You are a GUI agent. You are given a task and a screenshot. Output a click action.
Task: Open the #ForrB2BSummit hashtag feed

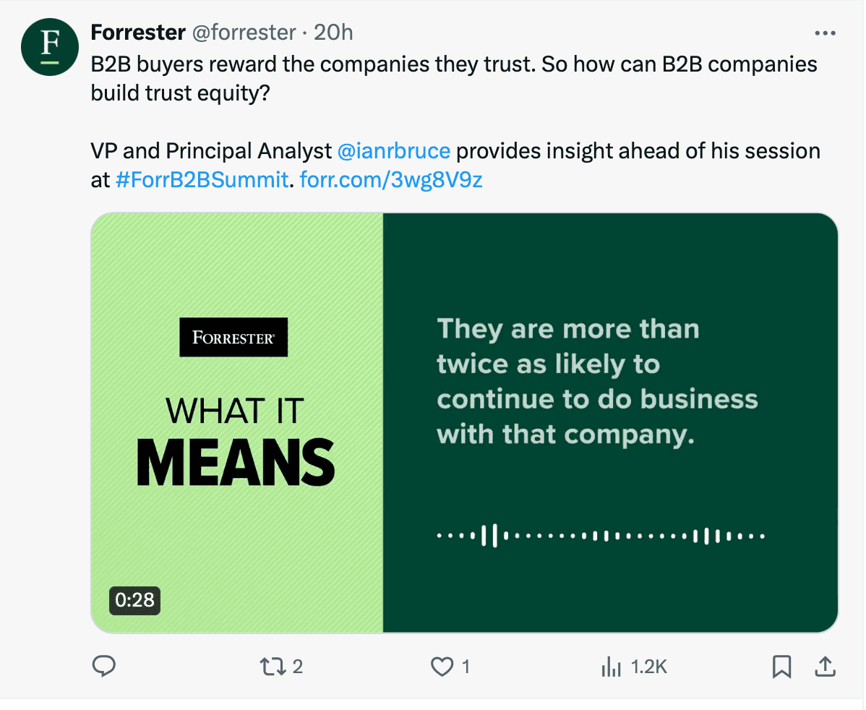tap(201, 179)
